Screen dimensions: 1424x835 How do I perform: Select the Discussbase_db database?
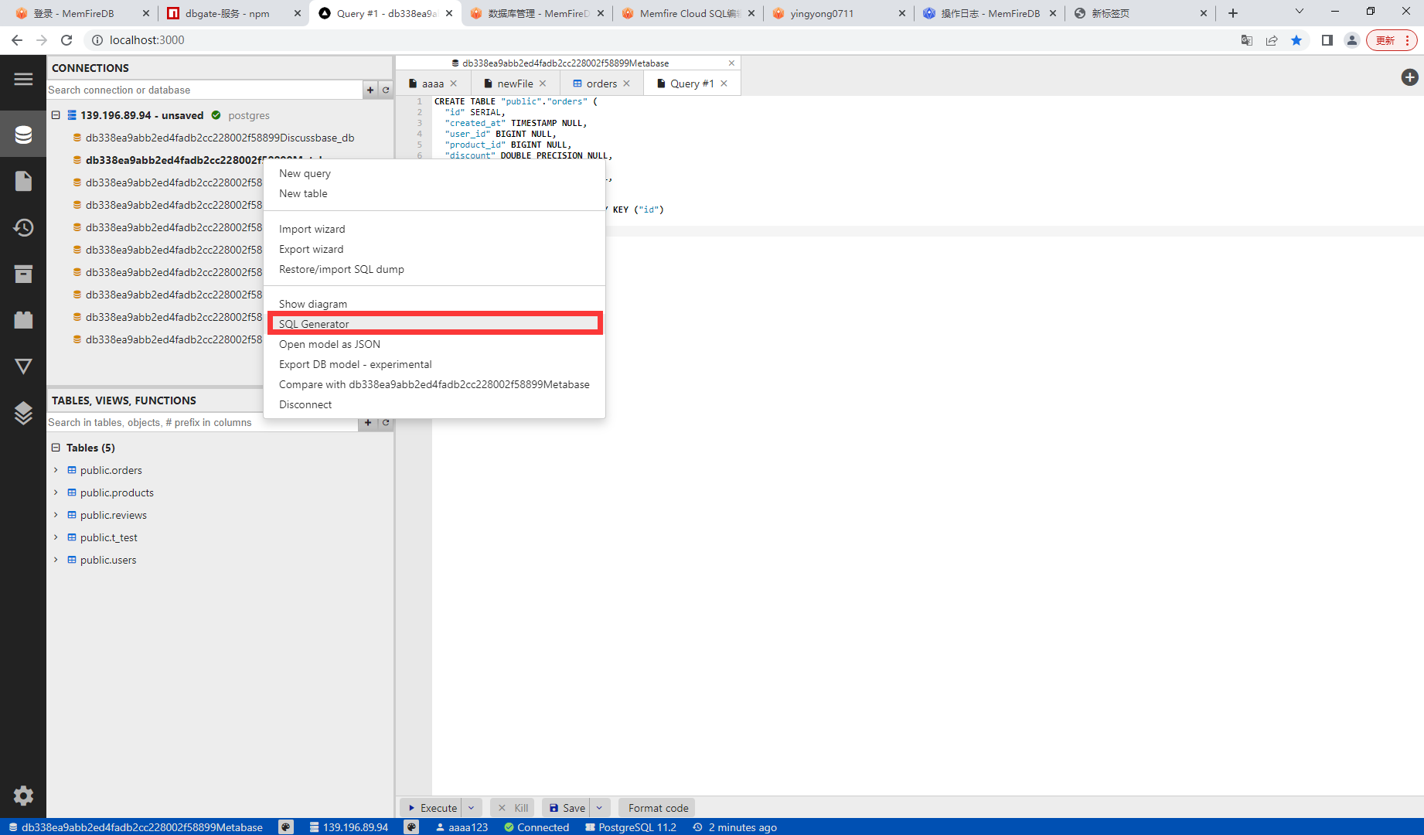(220, 138)
